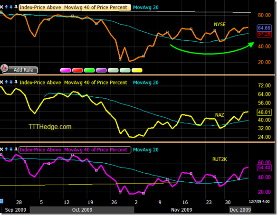Click the 57.26 moving average value tag
Image resolution: width=277 pixels, height=215 pixels.
point(264,34)
